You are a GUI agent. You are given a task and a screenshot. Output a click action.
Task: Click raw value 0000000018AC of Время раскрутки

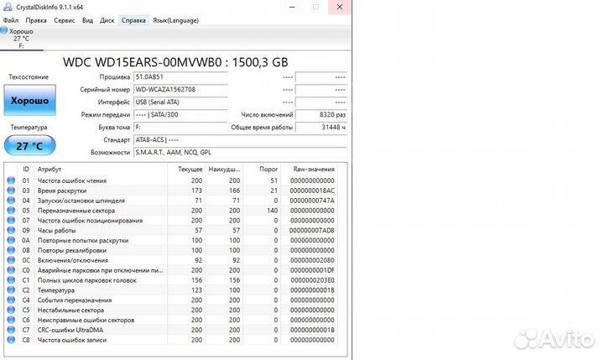[312, 190]
